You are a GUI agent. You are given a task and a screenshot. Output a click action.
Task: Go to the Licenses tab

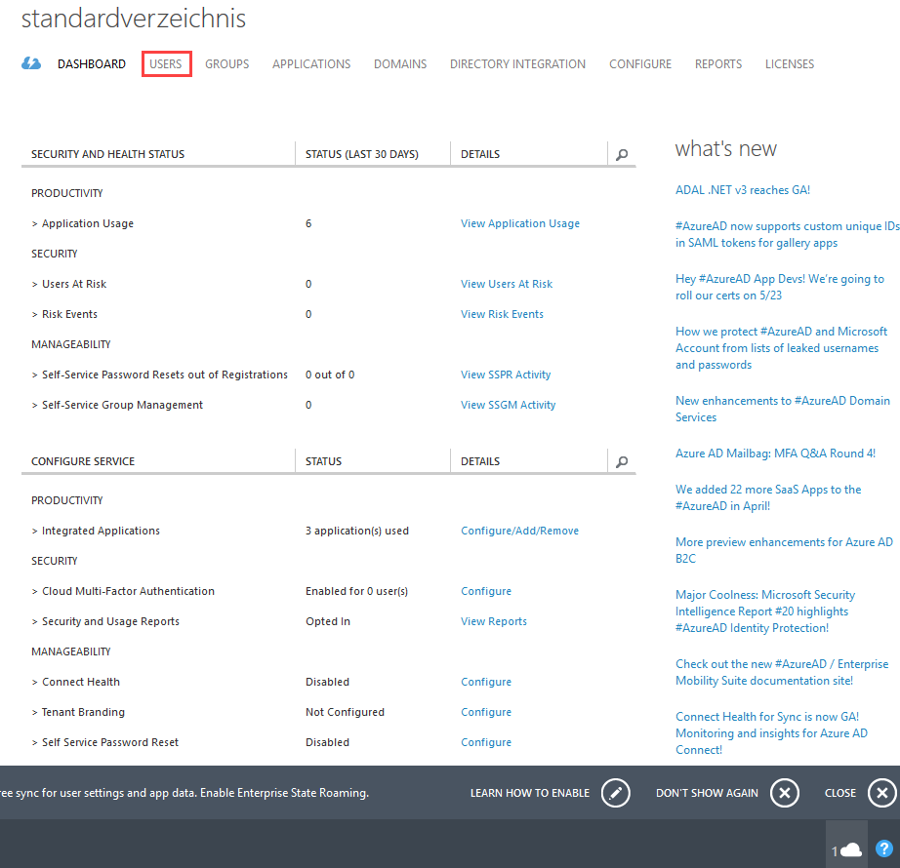point(790,63)
